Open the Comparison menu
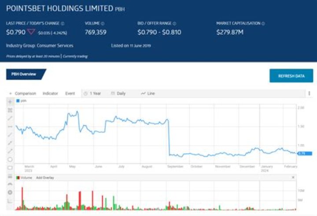This screenshot has width=317, height=216. tap(26, 94)
